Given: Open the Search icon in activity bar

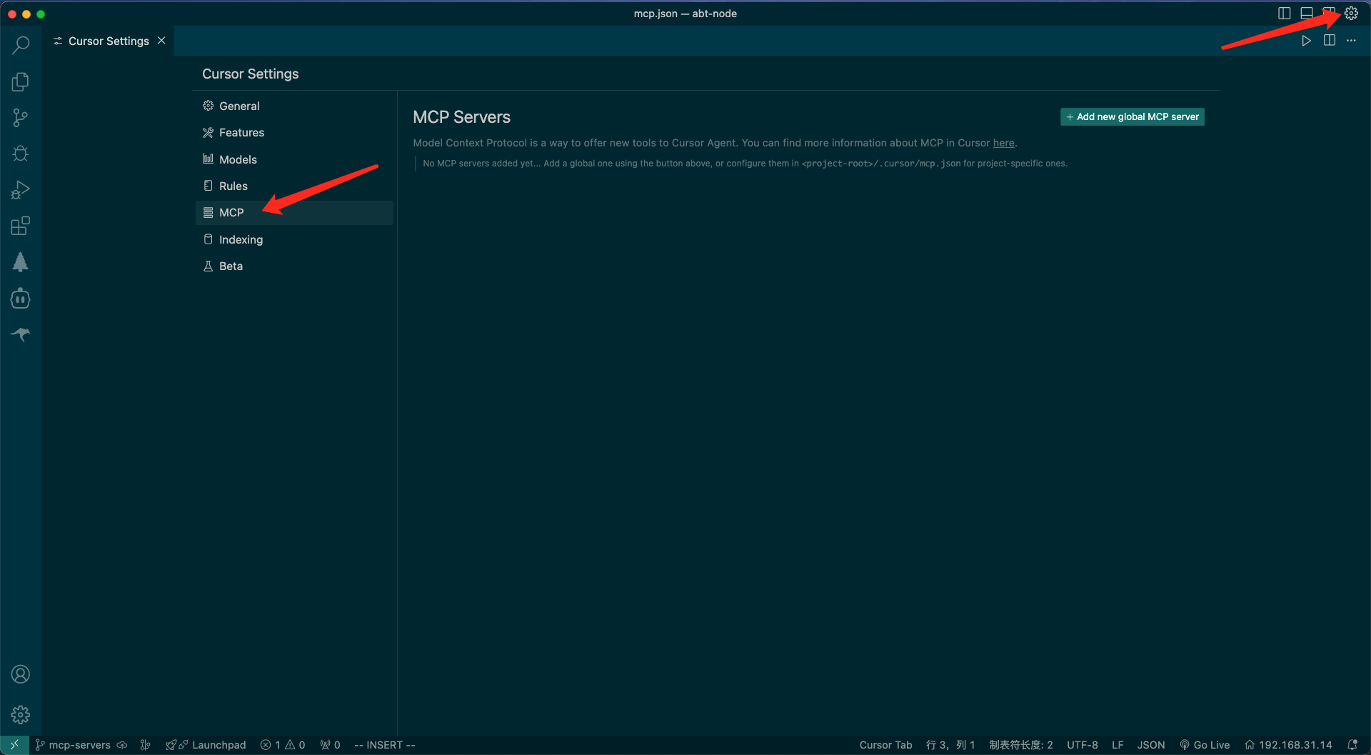Looking at the screenshot, I should tap(21, 45).
